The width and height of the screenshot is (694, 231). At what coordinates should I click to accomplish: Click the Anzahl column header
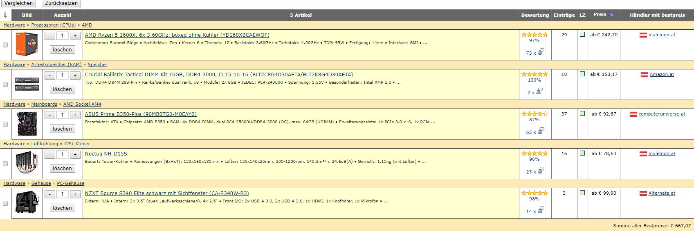pos(63,15)
